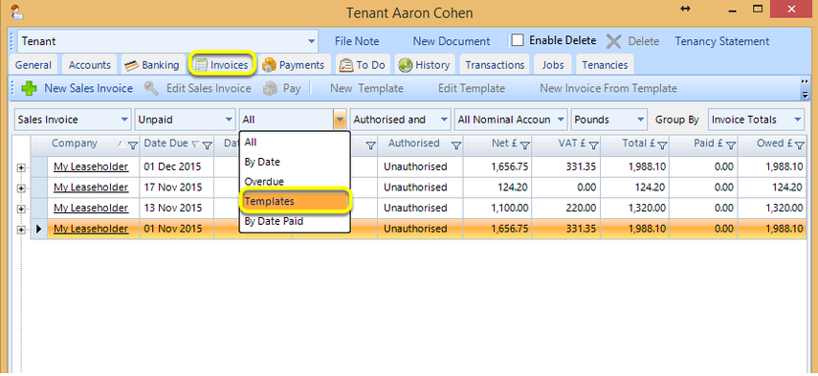Image resolution: width=818 pixels, height=376 pixels.
Task: Open My Leaseholder link in 13 Nov row
Action: click(91, 208)
